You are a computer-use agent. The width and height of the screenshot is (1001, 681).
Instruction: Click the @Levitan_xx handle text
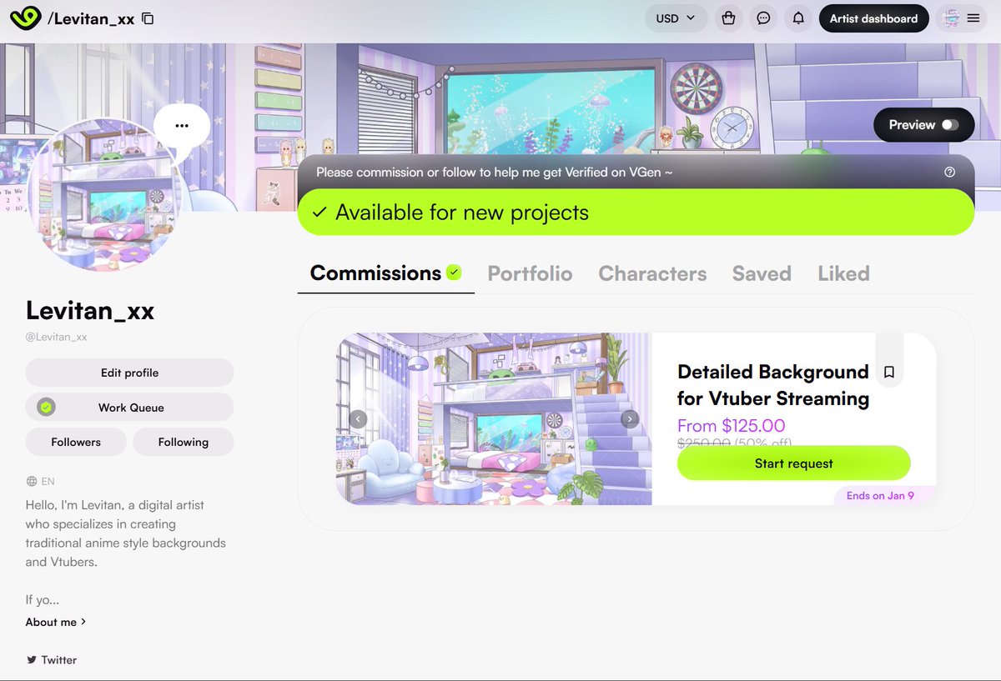click(x=57, y=337)
